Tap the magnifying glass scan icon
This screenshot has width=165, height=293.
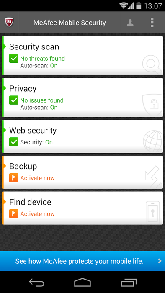tap(152, 64)
